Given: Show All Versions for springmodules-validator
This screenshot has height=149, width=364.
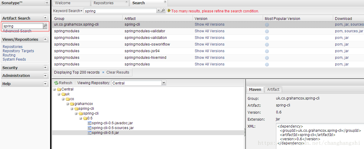Looking at the screenshot, I should 210,31.
